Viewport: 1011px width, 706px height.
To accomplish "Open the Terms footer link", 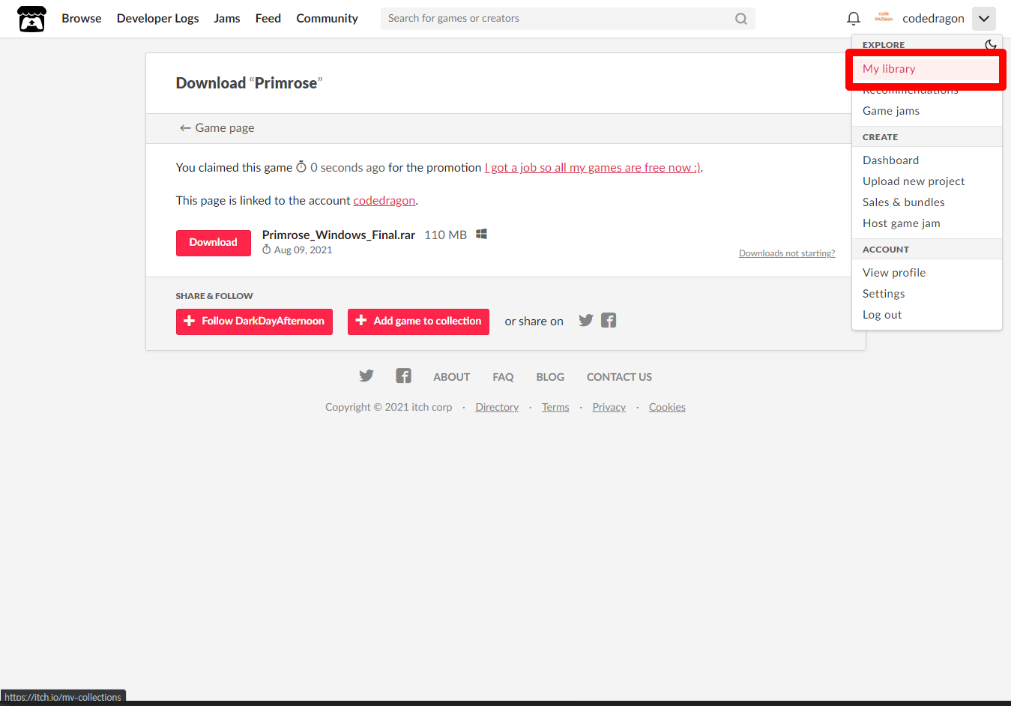I will [555, 407].
